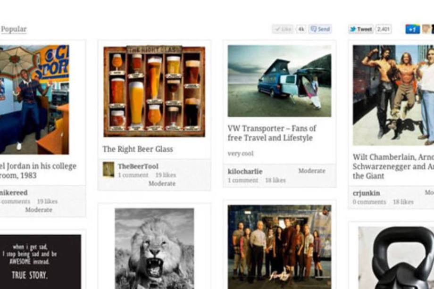
Task: Click the Google +1 button
Action: click(x=412, y=29)
